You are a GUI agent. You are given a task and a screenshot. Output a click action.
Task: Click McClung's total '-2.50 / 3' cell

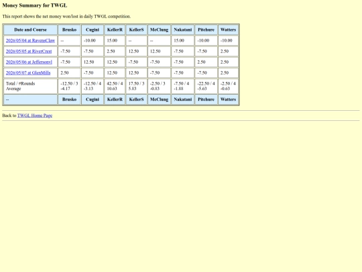point(159,86)
